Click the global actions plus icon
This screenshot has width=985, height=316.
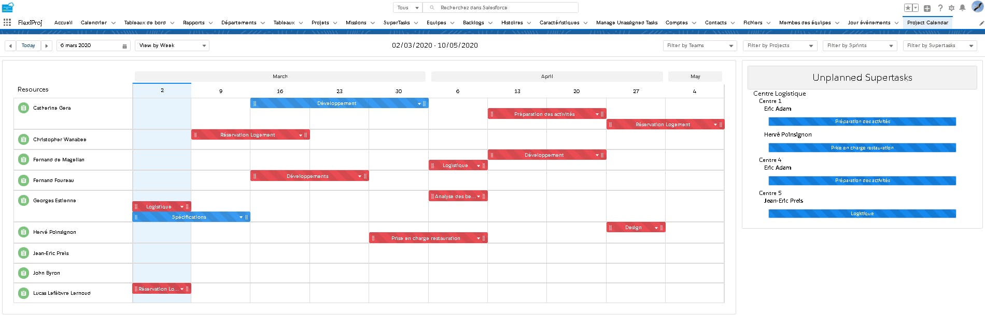(x=927, y=8)
